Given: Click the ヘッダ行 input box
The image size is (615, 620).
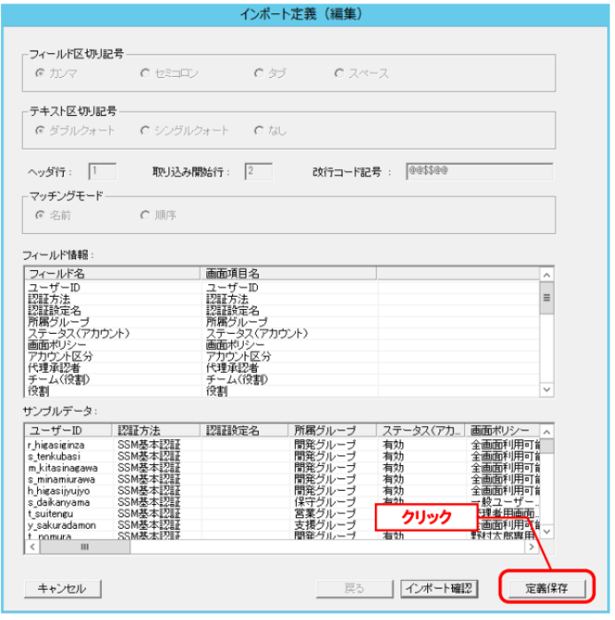Looking at the screenshot, I should pyautogui.click(x=103, y=172).
